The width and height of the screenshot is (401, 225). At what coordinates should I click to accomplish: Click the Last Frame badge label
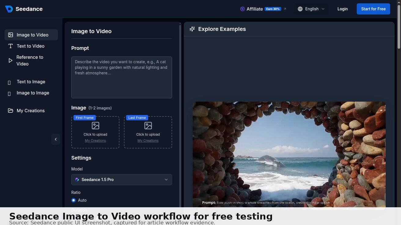tap(137, 118)
